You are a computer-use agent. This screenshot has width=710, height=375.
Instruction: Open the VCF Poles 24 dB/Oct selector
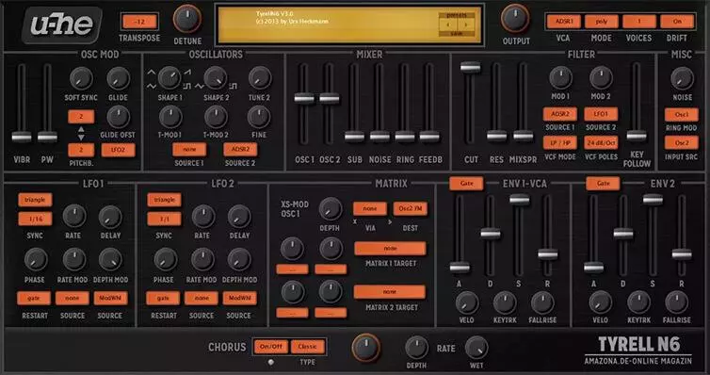pyautogui.click(x=601, y=142)
